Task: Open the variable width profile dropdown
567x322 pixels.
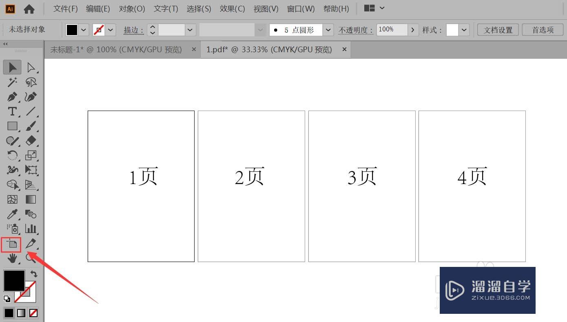Action: point(260,30)
